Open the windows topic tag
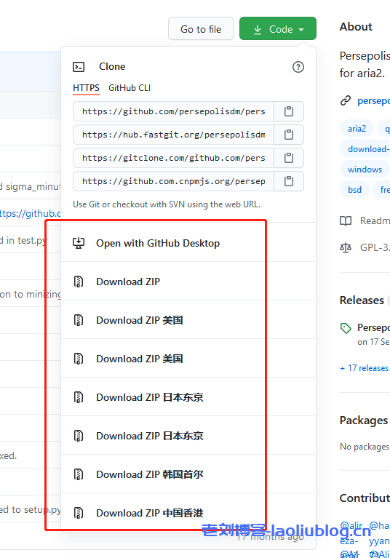 point(365,170)
